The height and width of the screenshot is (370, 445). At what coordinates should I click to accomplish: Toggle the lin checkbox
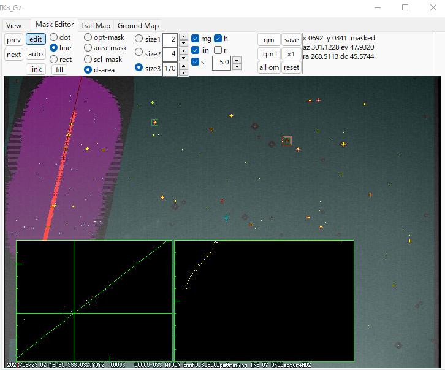click(196, 50)
